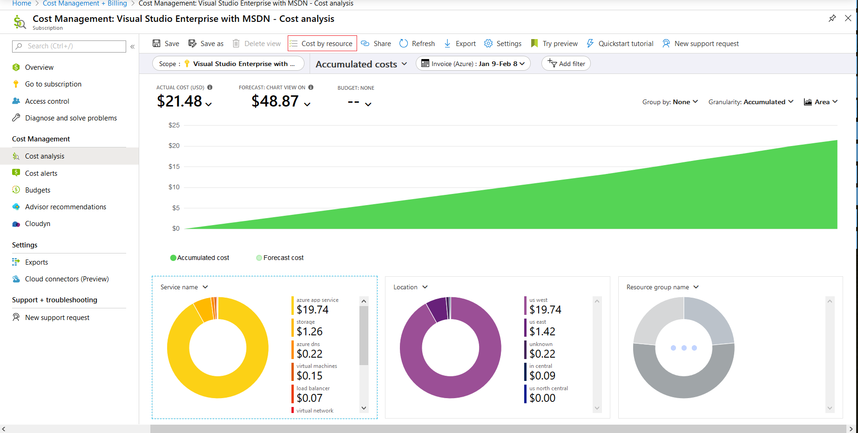Open the Accumulated costs view dropdown
The width and height of the screenshot is (858, 433).
[x=362, y=64]
